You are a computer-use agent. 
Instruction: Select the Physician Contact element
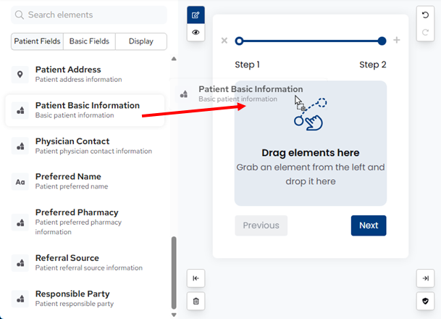point(84,146)
